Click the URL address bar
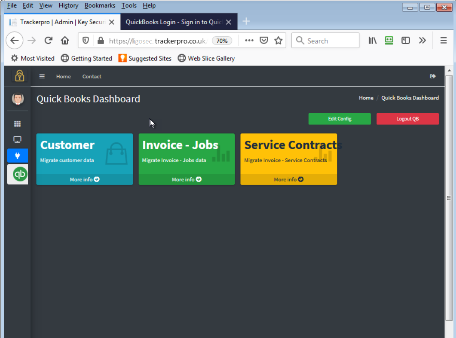The width and height of the screenshot is (456, 338). pyautogui.click(x=157, y=41)
